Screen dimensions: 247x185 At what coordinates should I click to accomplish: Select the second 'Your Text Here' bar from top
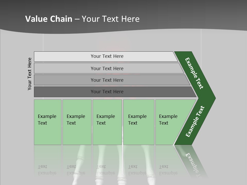pos(107,68)
